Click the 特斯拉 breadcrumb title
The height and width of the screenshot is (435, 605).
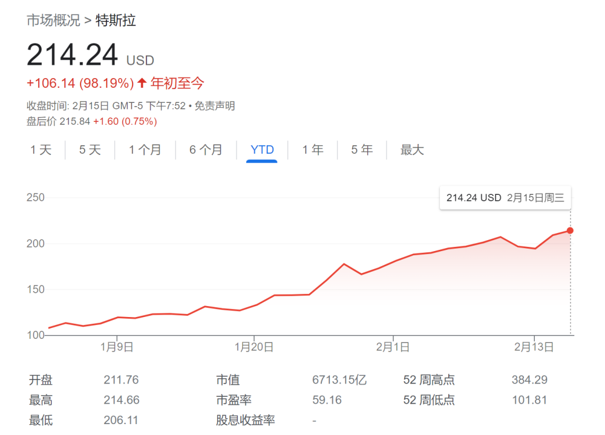pyautogui.click(x=116, y=20)
